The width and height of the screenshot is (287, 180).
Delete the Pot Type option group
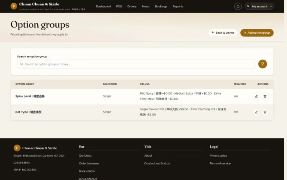click(265, 112)
